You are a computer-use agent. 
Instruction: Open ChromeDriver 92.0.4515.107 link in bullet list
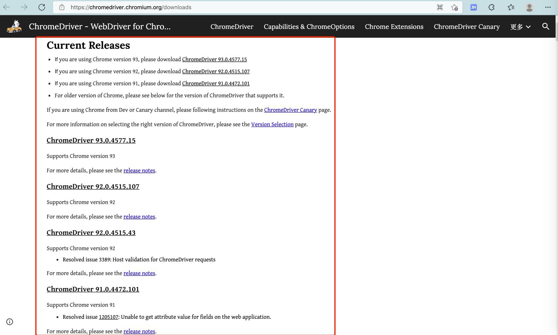[x=216, y=72]
